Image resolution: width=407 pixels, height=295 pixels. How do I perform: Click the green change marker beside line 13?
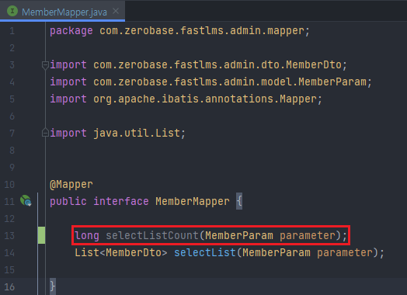coord(41,235)
